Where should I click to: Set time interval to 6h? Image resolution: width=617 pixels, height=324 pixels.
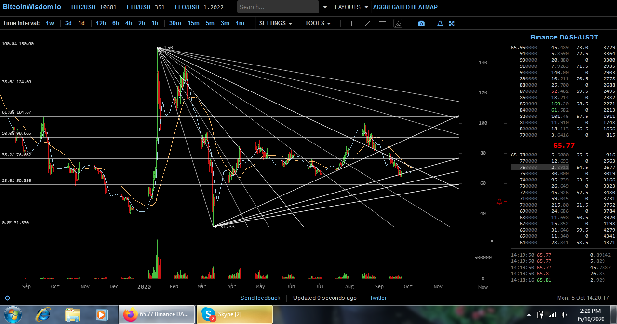pyautogui.click(x=116, y=23)
